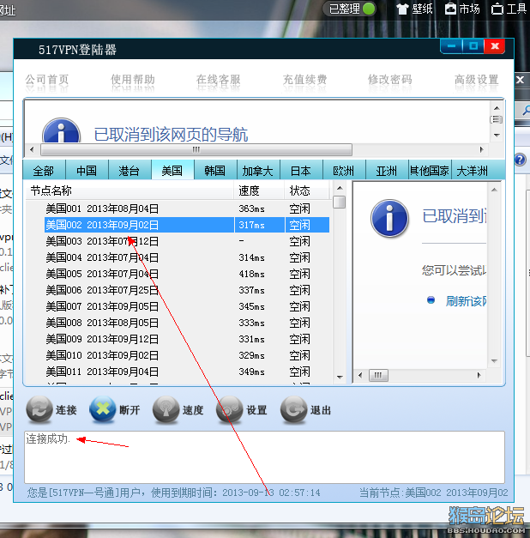Click top banner scroll right arrow
The image size is (530, 538).
pos(482,149)
